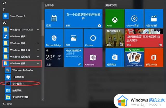Open the 照片 photos tile
The height and width of the screenshot is (108, 166).
coord(74,38)
